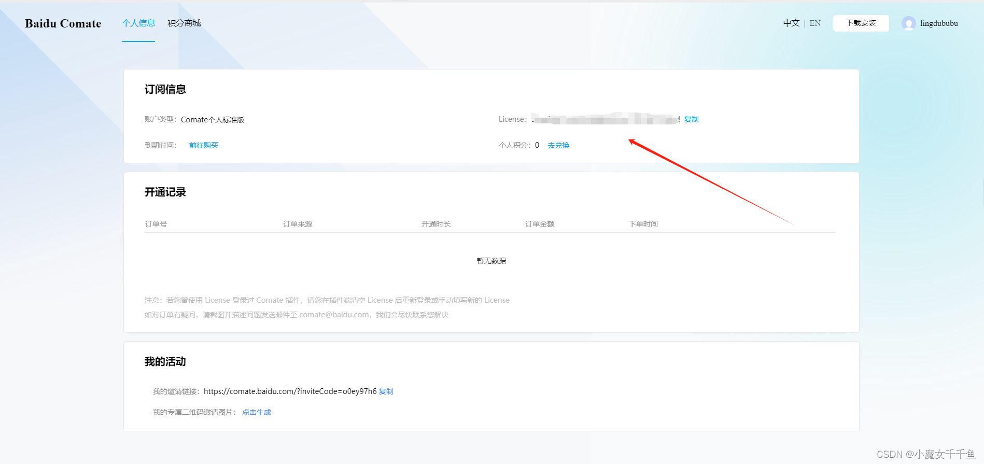The height and width of the screenshot is (464, 984).
Task: Select 中文 language option
Action: pyautogui.click(x=791, y=23)
